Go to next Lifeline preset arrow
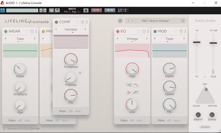Screen dimensions: 221x133 pyautogui.click(x=132, y=21)
